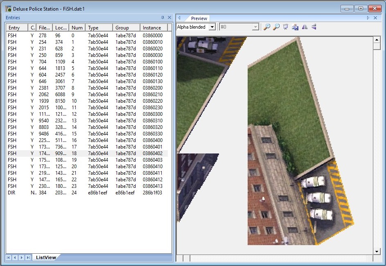Close the Entries panel

click(x=169, y=18)
